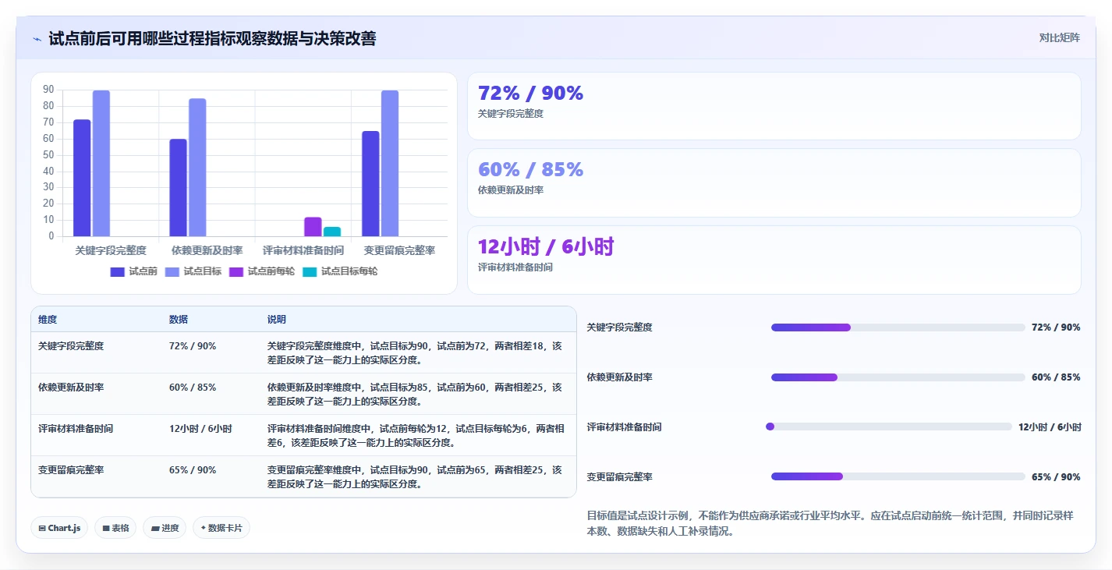This screenshot has height=570, width=1112.
Task: Toggle the 试点目标 legend swatch
Action: [x=172, y=271]
